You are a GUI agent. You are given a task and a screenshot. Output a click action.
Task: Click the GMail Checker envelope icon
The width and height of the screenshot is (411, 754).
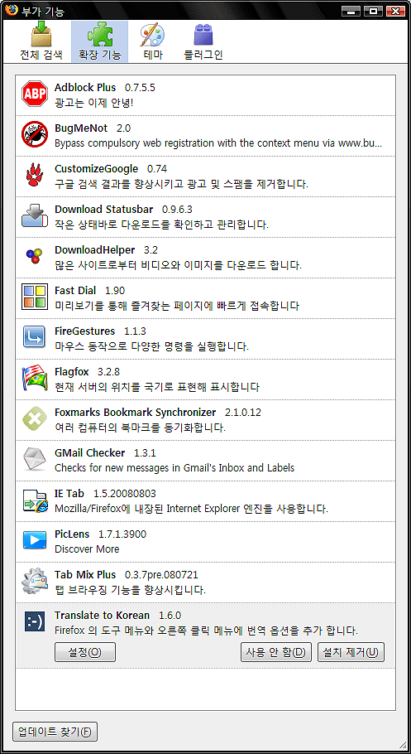tap(35, 459)
